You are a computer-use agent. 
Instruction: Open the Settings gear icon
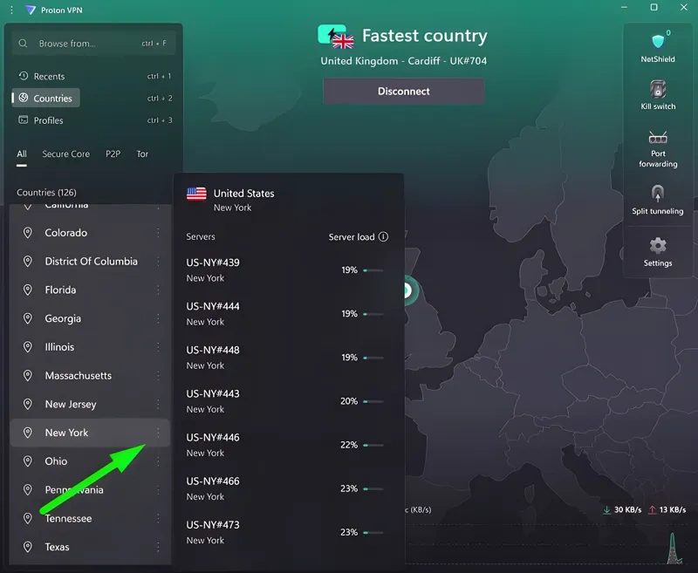[657, 247]
